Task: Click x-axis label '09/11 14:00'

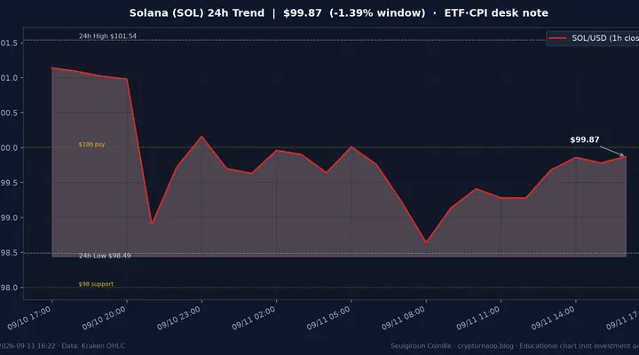Action: (x=553, y=318)
